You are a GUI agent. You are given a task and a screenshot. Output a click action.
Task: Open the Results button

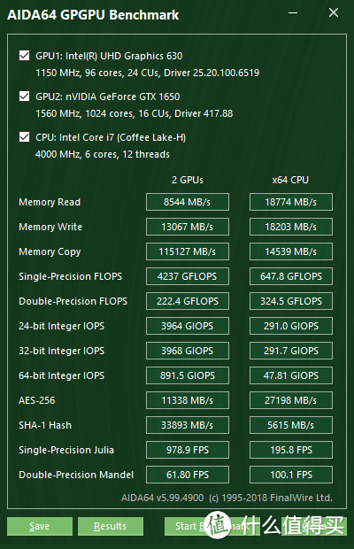(x=111, y=526)
